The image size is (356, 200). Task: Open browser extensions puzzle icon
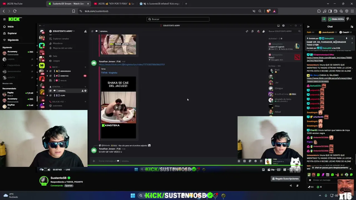[x=319, y=11]
